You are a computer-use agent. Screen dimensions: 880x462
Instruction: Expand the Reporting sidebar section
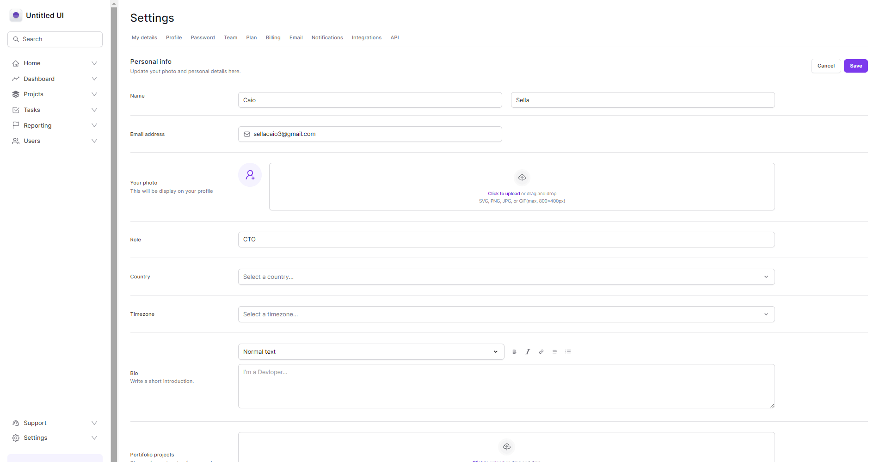click(94, 125)
